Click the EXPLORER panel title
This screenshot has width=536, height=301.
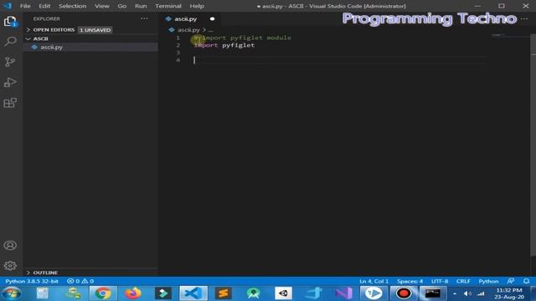point(47,18)
